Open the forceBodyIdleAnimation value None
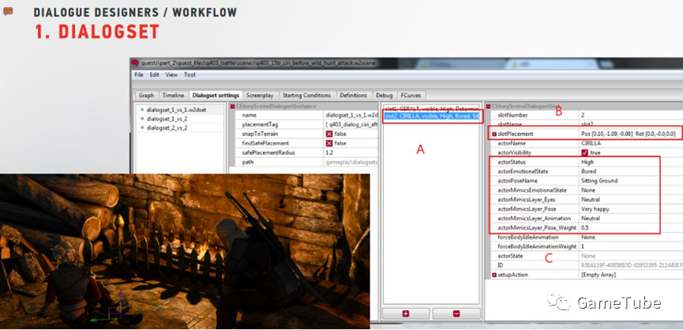Image resolution: width=683 pixels, height=330 pixels. [x=631, y=238]
